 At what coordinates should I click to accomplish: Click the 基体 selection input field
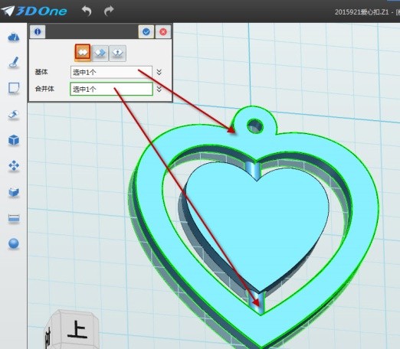pos(111,72)
